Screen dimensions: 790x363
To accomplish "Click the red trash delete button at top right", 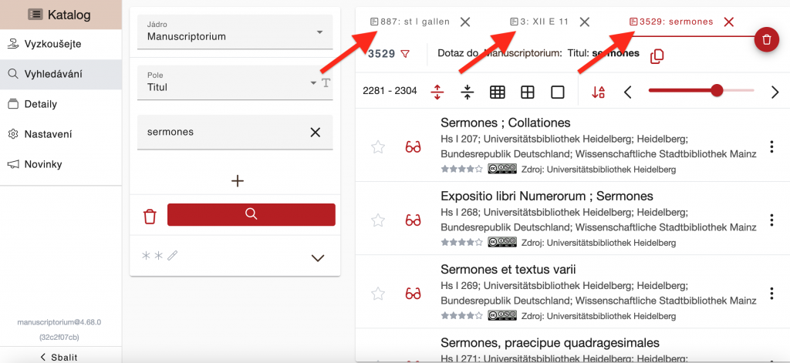I will click(x=766, y=39).
